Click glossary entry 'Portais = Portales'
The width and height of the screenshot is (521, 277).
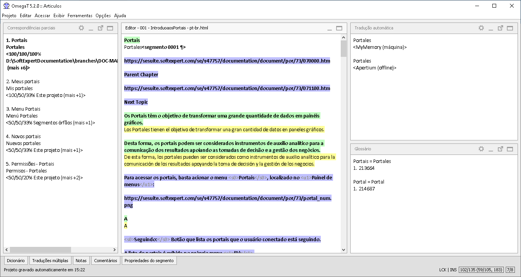click(x=372, y=161)
